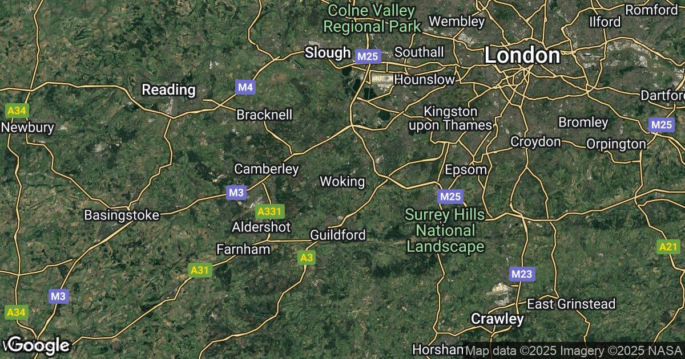Click the M4 motorway shield icon

point(244,87)
